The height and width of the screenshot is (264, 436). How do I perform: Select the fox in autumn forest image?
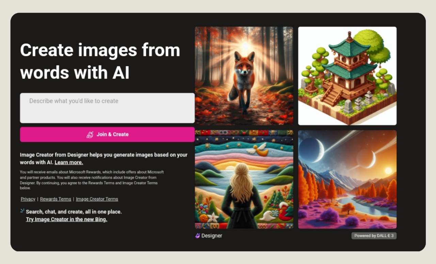point(244,76)
